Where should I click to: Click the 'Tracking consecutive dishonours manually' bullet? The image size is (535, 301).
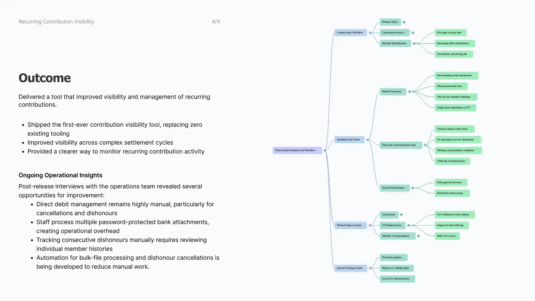[121, 245]
